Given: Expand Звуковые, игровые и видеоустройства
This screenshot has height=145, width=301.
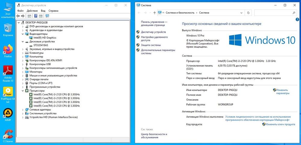Looking at the screenshot, I should (x=23, y=49).
